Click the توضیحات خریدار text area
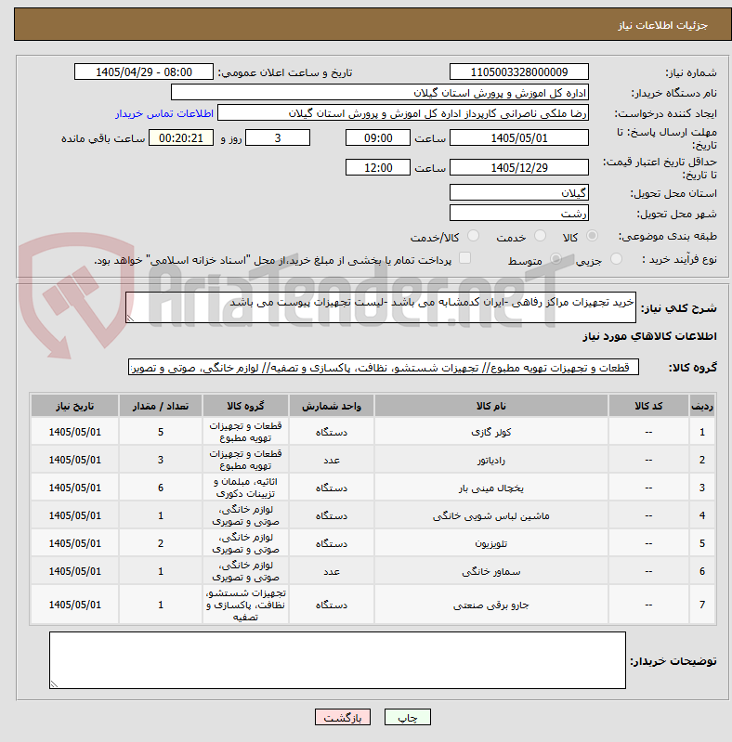 pos(337,660)
